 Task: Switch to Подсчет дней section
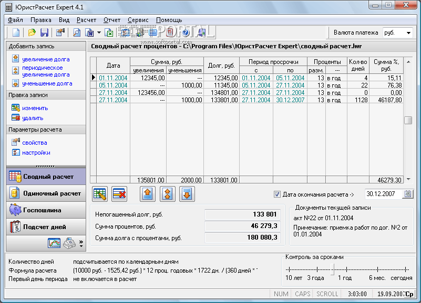coord(46,227)
